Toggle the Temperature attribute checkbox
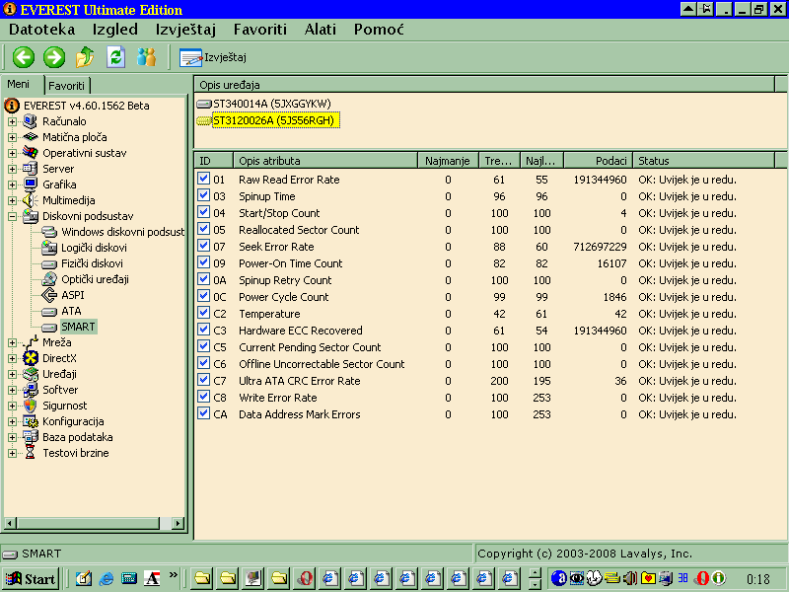789x592 pixels. coord(204,314)
